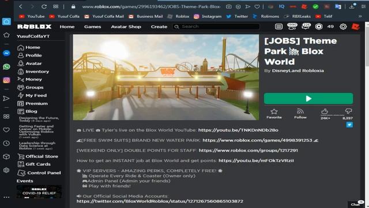Click the Robux currency icon
The width and height of the screenshot is (369, 208).
pyautogui.click(x=319, y=27)
